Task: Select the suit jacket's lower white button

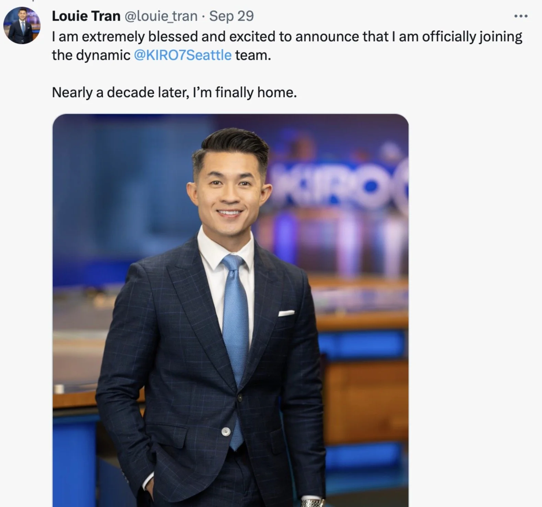Action: point(226,432)
